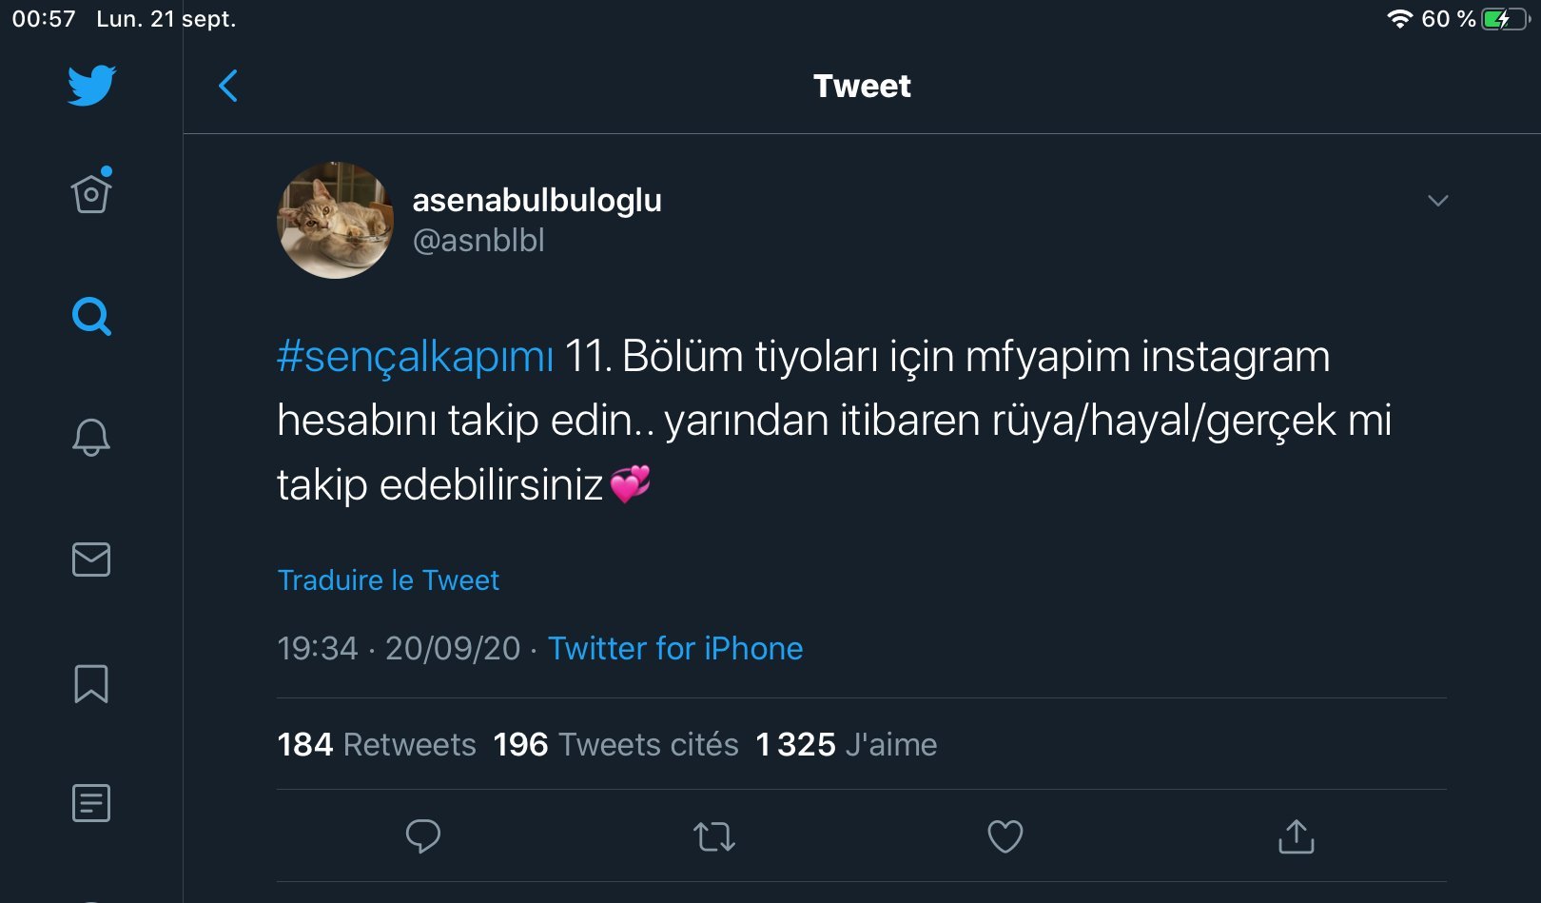Image resolution: width=1541 pixels, height=903 pixels.
Task: Tap Traduire le Tweet
Action: [x=388, y=580]
